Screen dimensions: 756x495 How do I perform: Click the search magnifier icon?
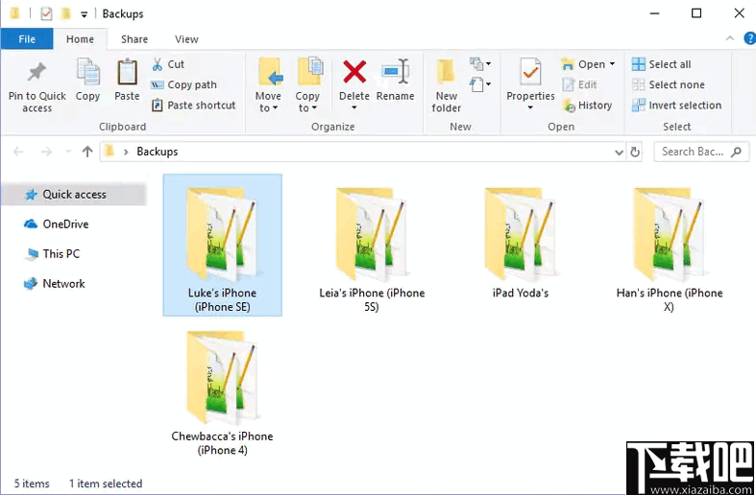coord(736,153)
